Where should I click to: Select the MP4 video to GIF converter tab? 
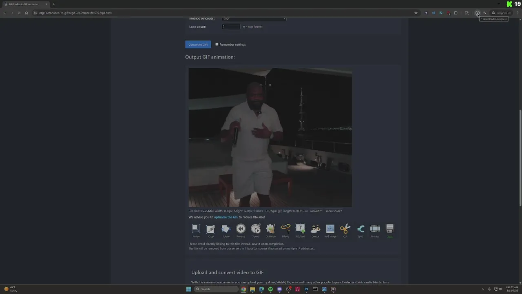click(x=26, y=4)
